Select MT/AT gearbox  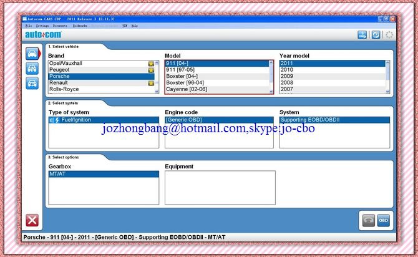(104, 174)
